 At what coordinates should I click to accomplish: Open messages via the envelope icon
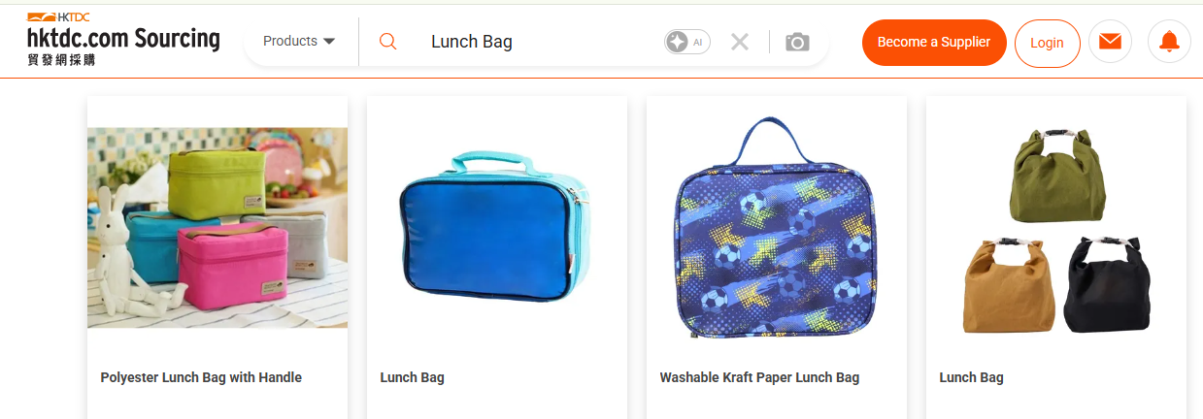point(1110,42)
